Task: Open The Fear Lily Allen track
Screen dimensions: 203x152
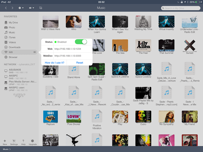Action: pos(143,47)
